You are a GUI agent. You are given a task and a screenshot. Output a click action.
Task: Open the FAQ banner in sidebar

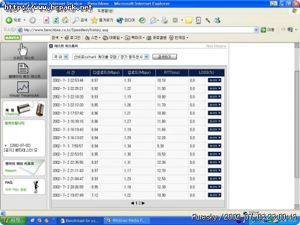24,187
